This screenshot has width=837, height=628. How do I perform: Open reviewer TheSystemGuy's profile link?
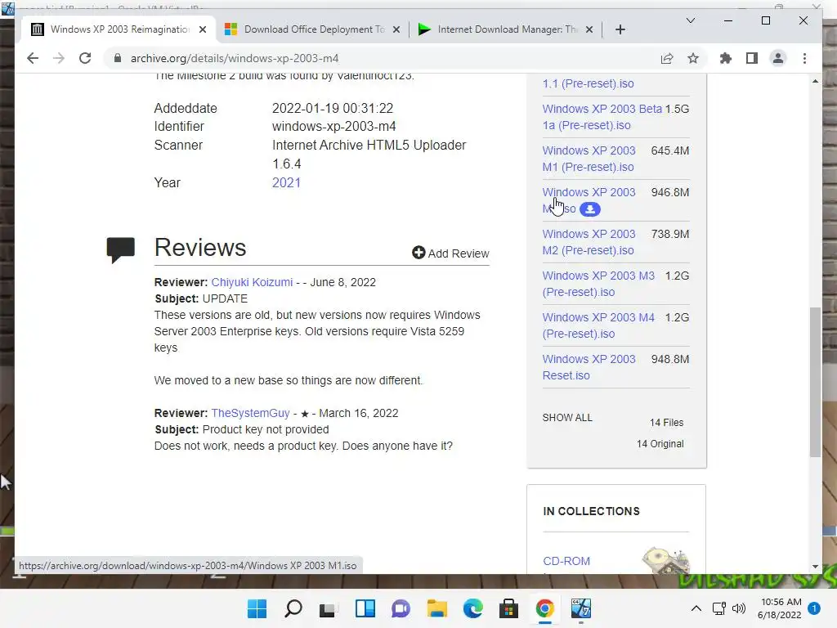pos(250,413)
